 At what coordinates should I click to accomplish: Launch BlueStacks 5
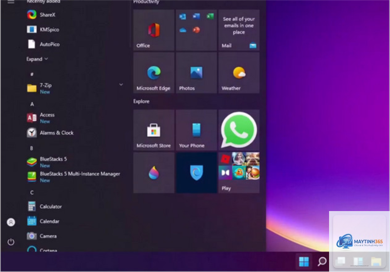pyautogui.click(x=47, y=162)
